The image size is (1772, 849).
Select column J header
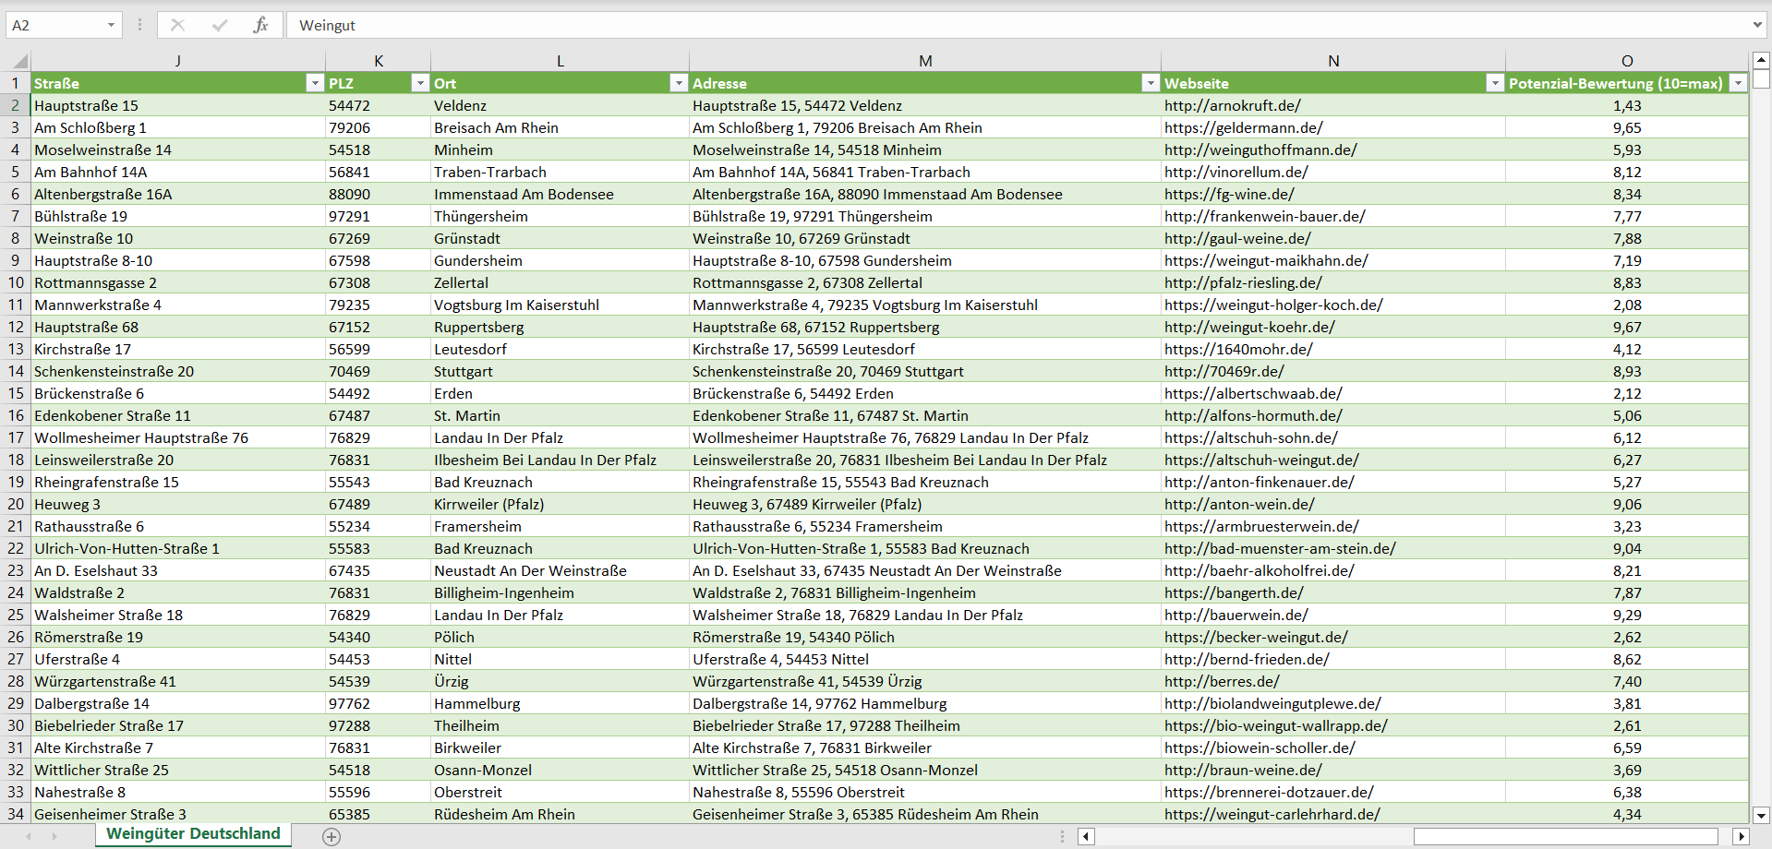point(177,61)
